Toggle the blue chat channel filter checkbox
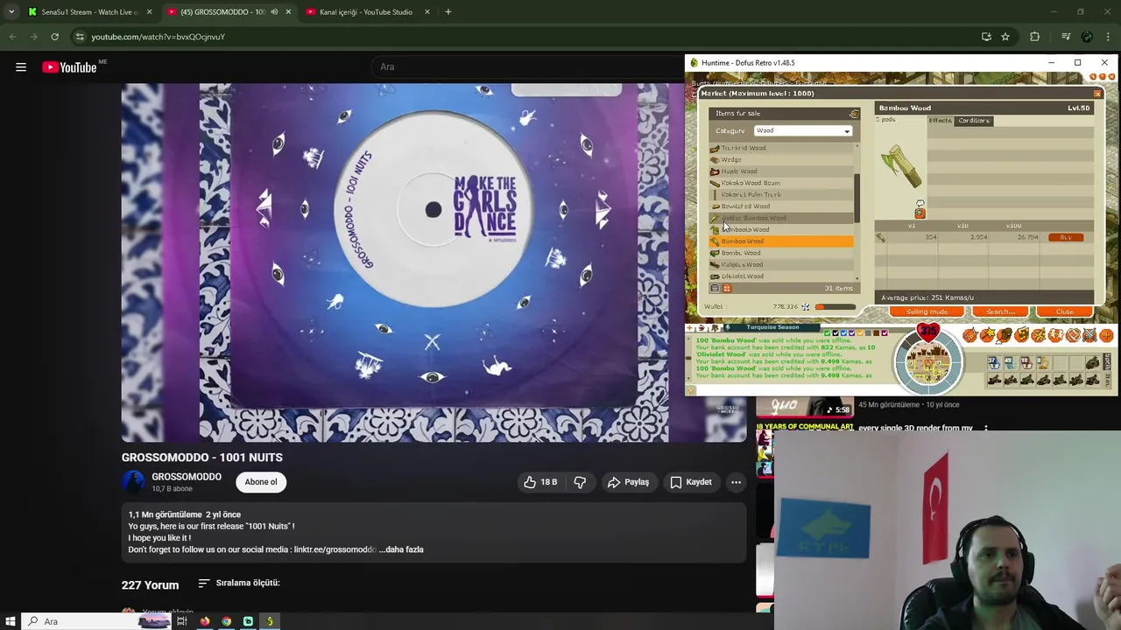Viewport: 1121px width, 630px height. 843,332
